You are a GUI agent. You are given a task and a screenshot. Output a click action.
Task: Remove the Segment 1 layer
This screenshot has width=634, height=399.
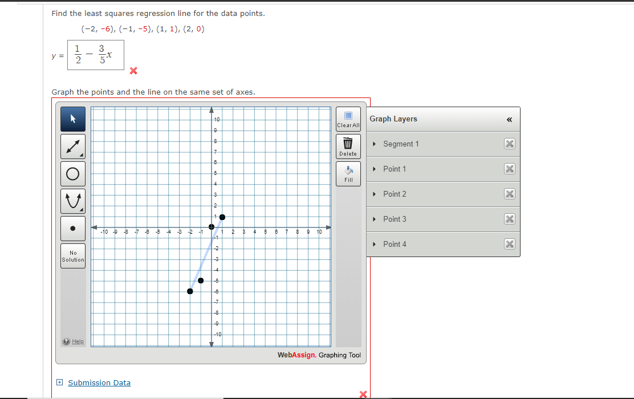tap(510, 144)
